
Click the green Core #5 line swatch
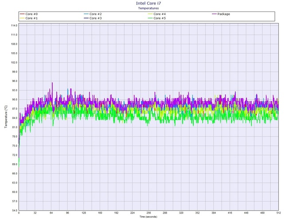pyautogui.click(x=150, y=18)
